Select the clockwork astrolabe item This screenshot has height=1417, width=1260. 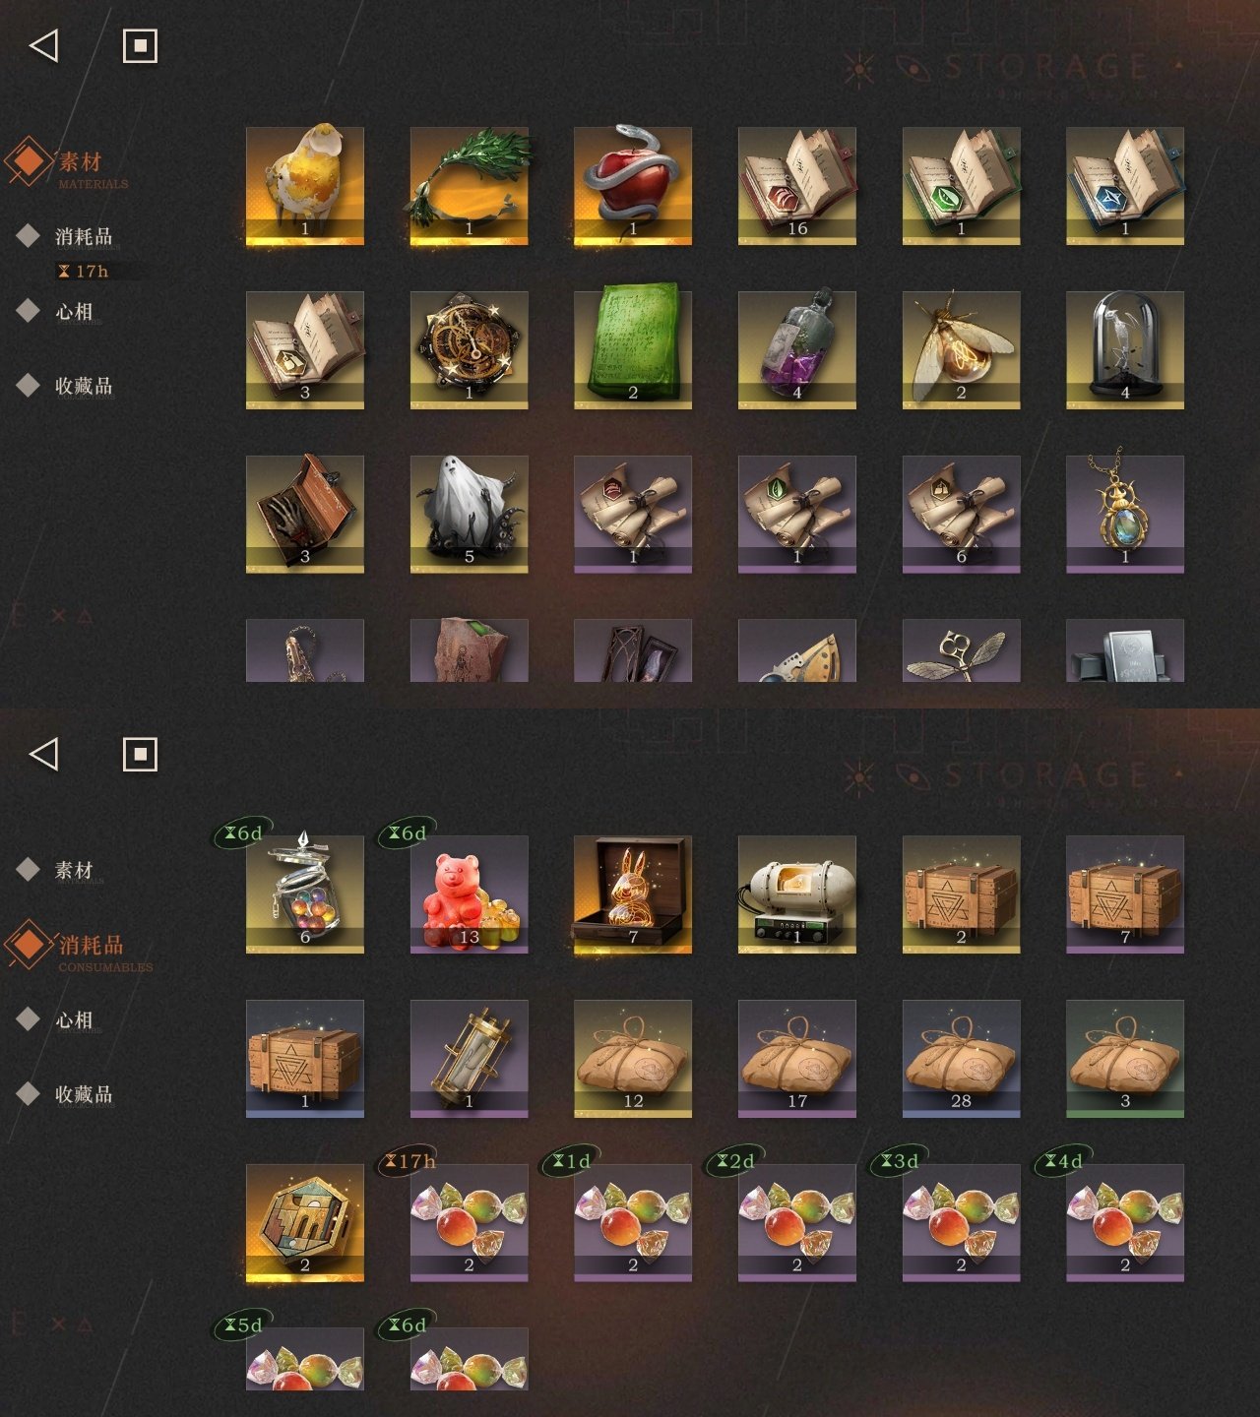pyautogui.click(x=469, y=349)
